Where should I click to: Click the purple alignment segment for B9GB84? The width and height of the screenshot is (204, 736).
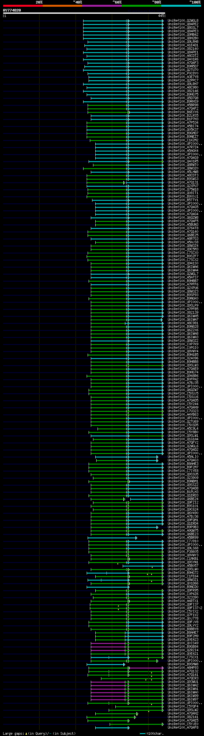click(108, 647)
